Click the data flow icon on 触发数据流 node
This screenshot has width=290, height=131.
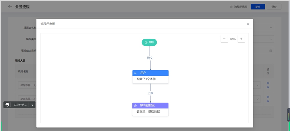[135, 106]
